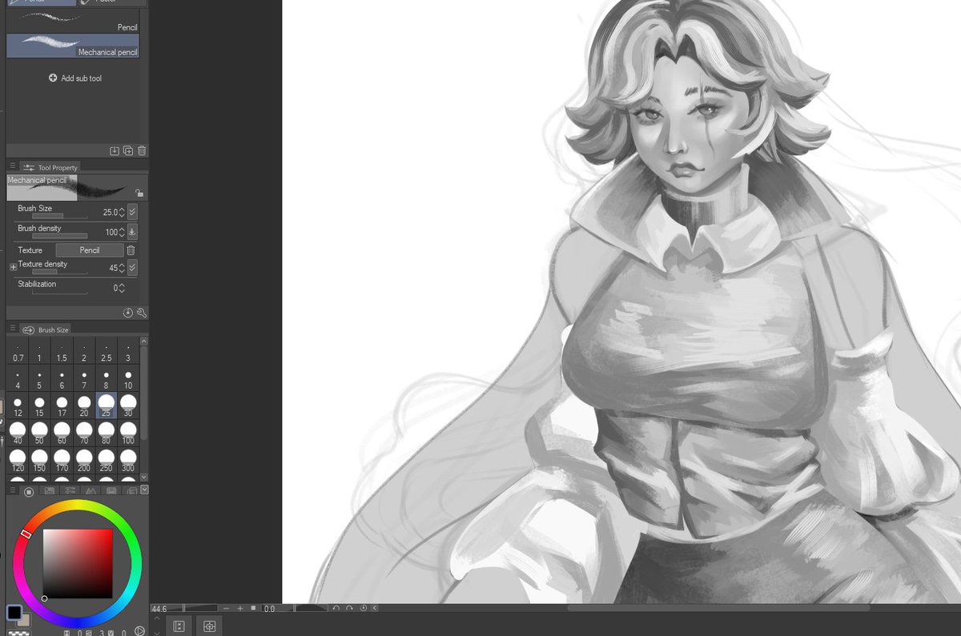Click Add sub tool

[x=74, y=78]
